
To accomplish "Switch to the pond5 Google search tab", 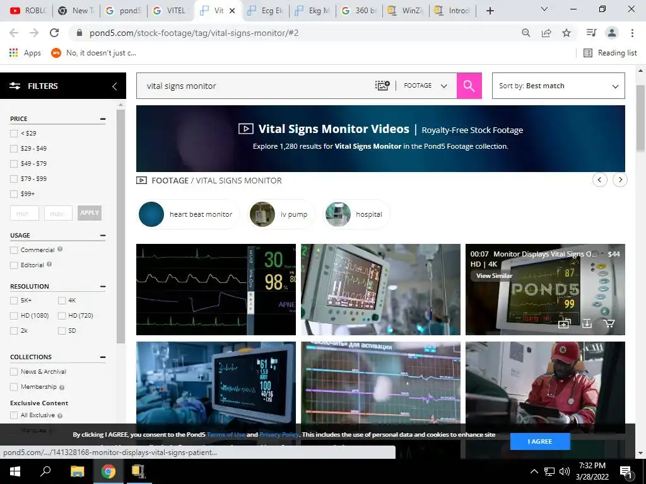I will 123,11.
